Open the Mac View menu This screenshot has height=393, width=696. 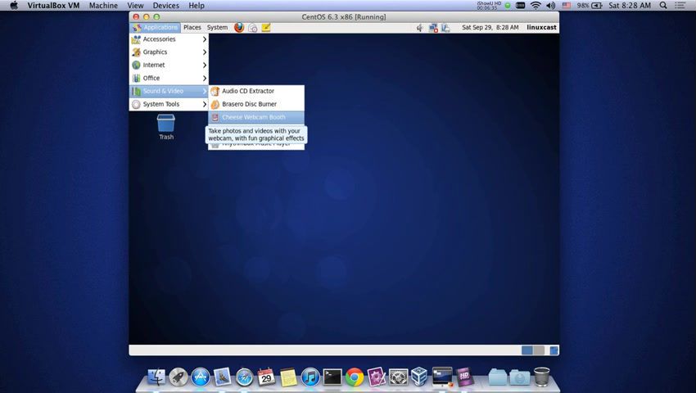pyautogui.click(x=135, y=6)
